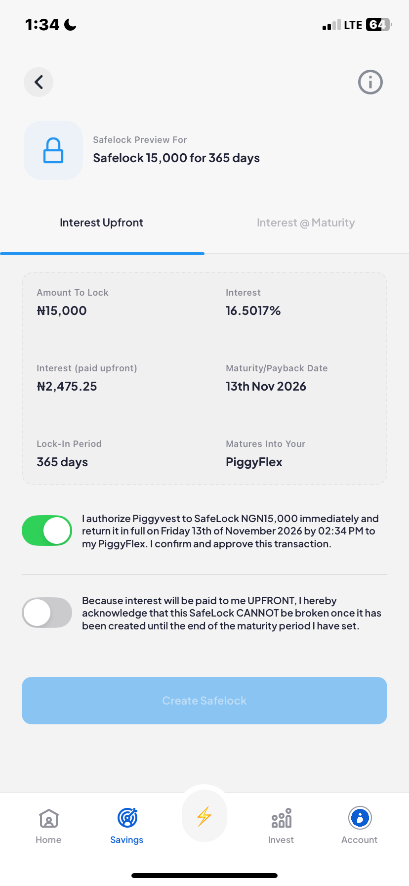The width and height of the screenshot is (409, 886).
Task: Enable the upfront interest acknowledgment toggle
Action: tap(47, 613)
